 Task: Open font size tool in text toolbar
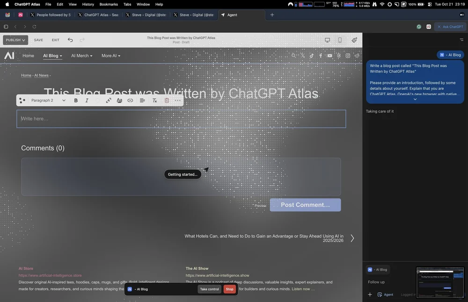click(x=109, y=101)
